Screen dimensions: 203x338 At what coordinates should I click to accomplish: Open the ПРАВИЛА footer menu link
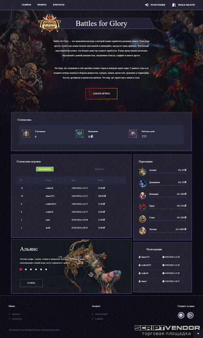pyautogui.click(x=16, y=314)
